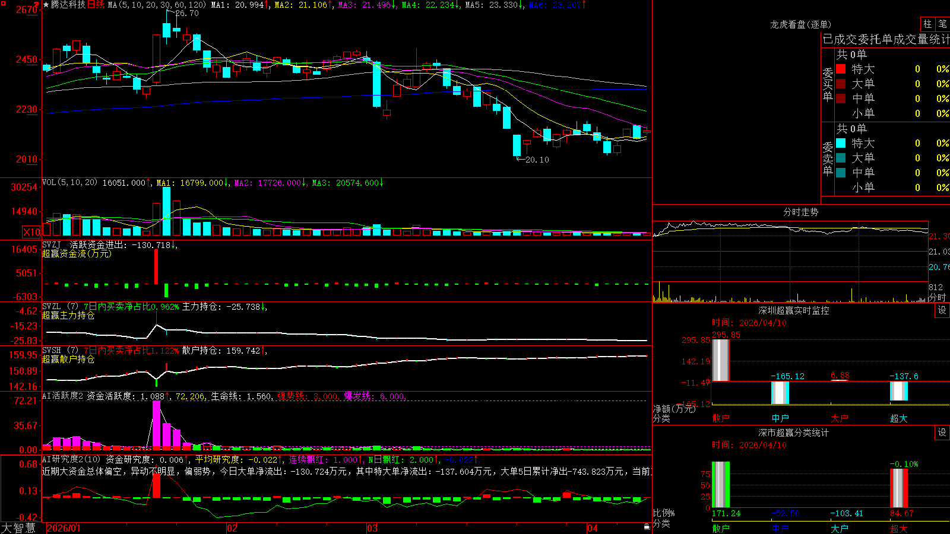Click the 大户 category label in 深圳超赢实时监控
The image size is (950, 534).
[840, 418]
